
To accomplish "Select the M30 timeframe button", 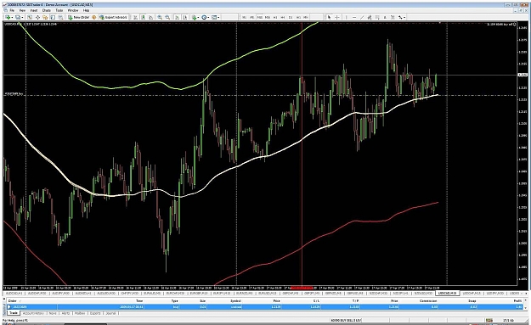I will pyautogui.click(x=268, y=17).
